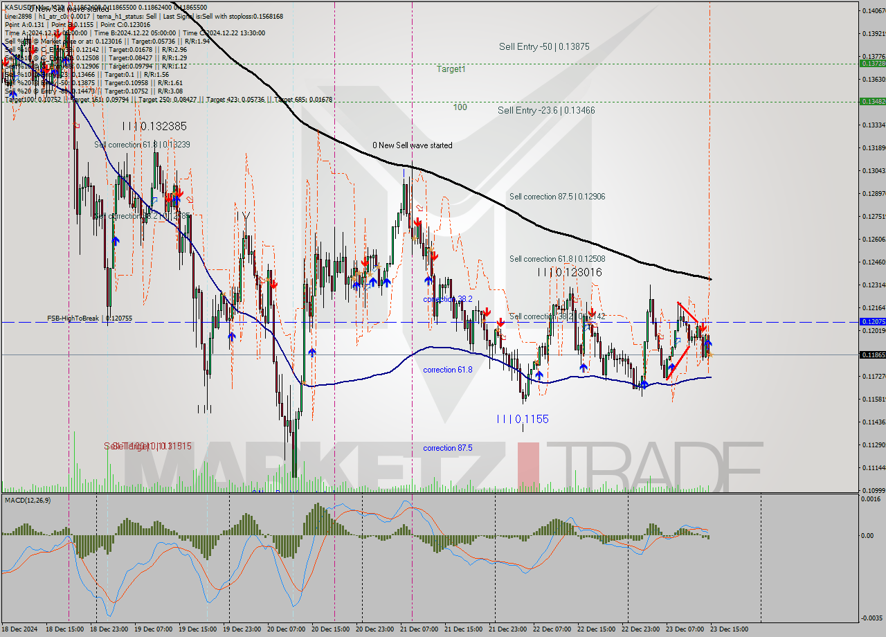
Task: Select 'Sell correction 61.8 | 0.12508' label
Action: pos(557,259)
